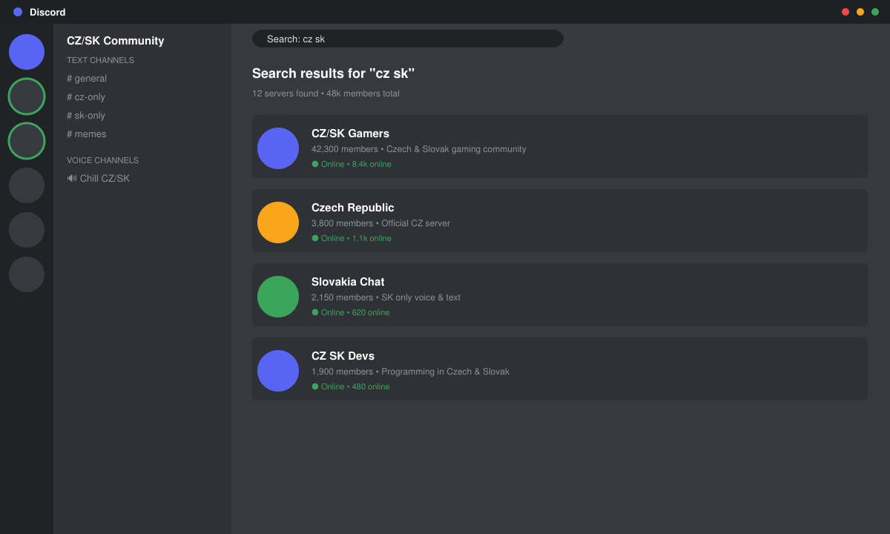Click the "Online • 1.1k online" status

click(352, 238)
